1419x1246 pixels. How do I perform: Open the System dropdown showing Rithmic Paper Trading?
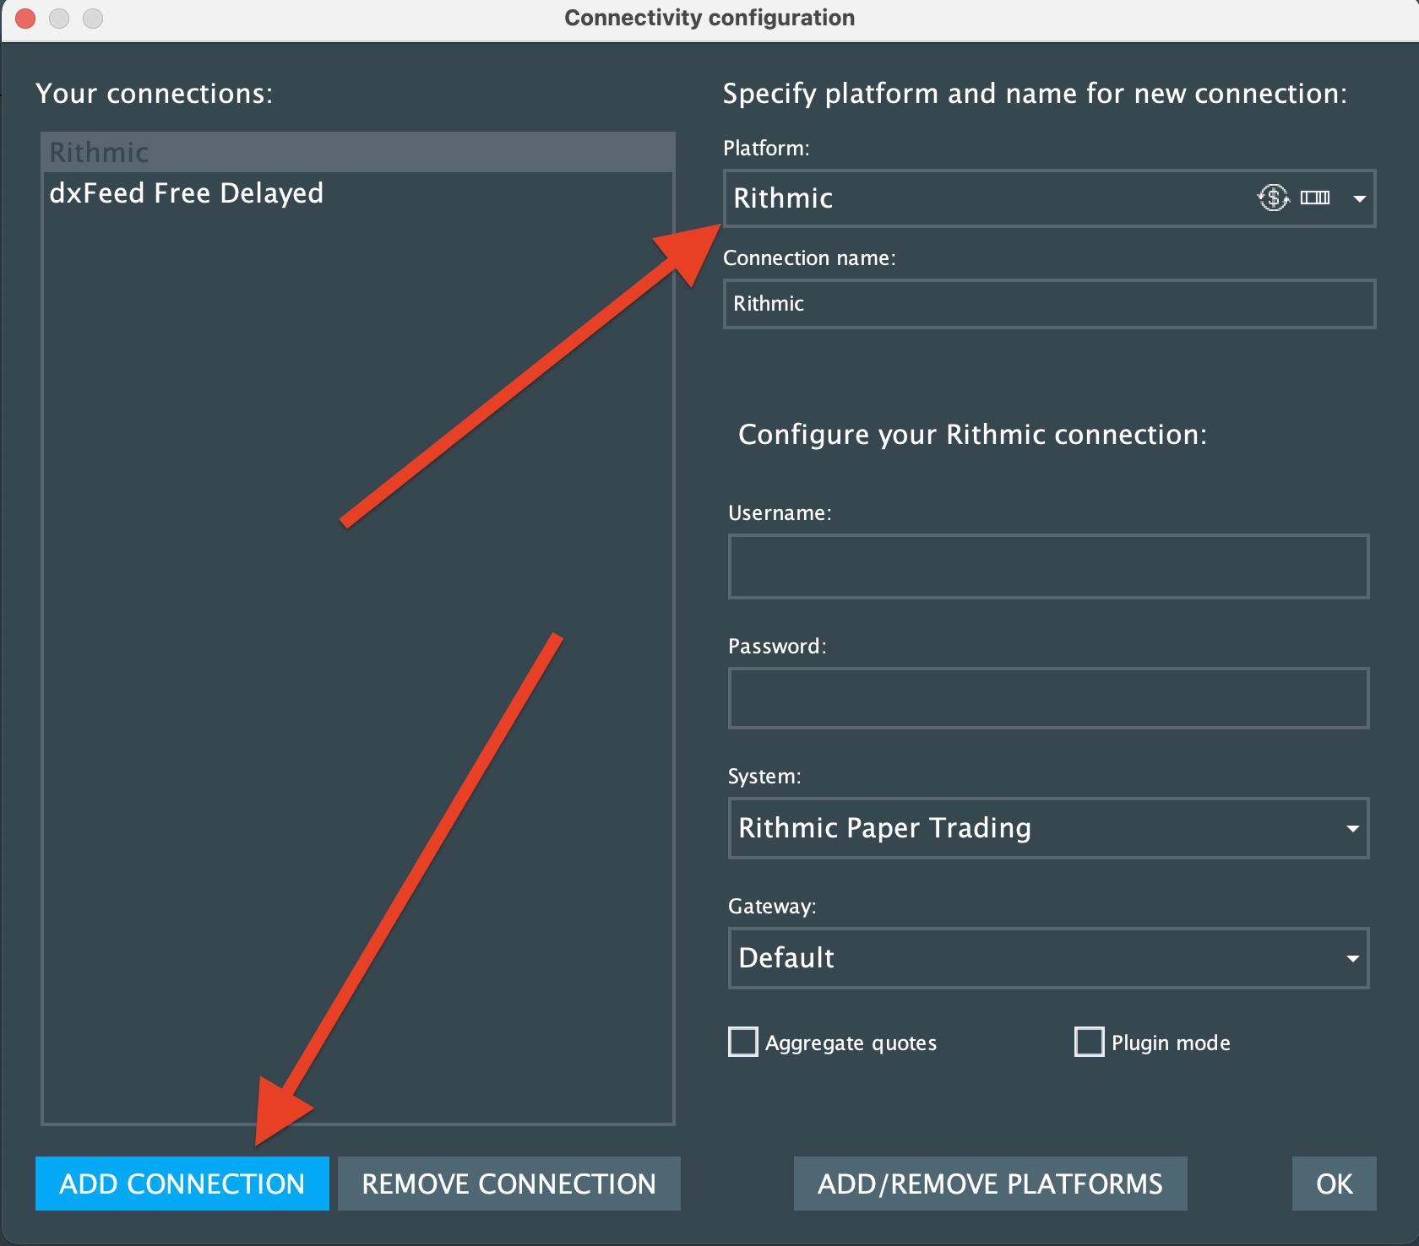1048,828
